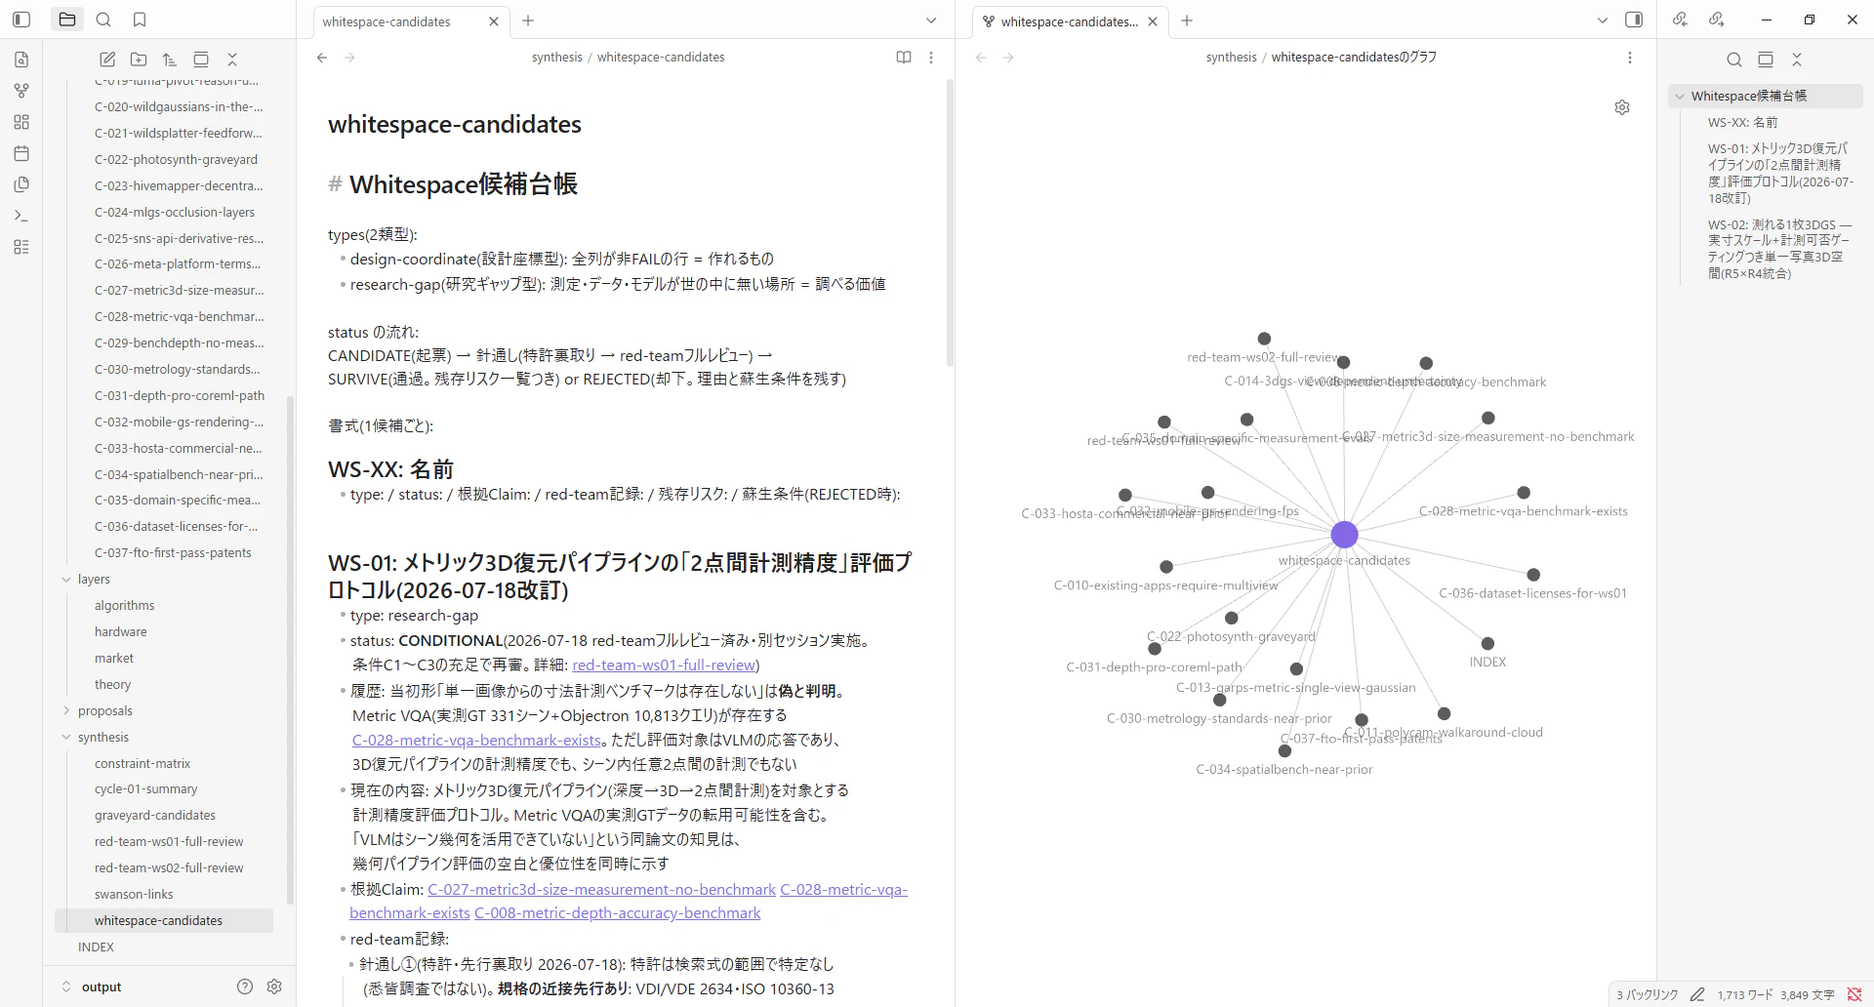This screenshot has height=1007, width=1874.
Task: Close the whitespace-candidates graph tab
Action: tap(1153, 21)
